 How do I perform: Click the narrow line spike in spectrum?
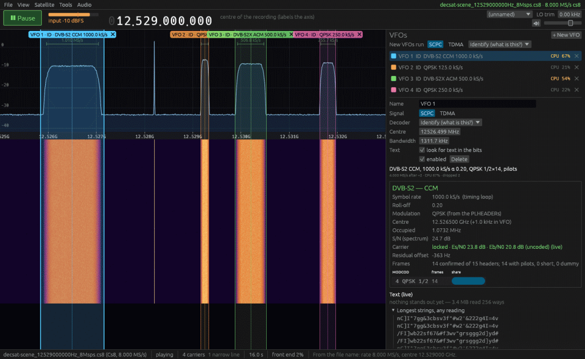pyautogui.click(x=154, y=78)
